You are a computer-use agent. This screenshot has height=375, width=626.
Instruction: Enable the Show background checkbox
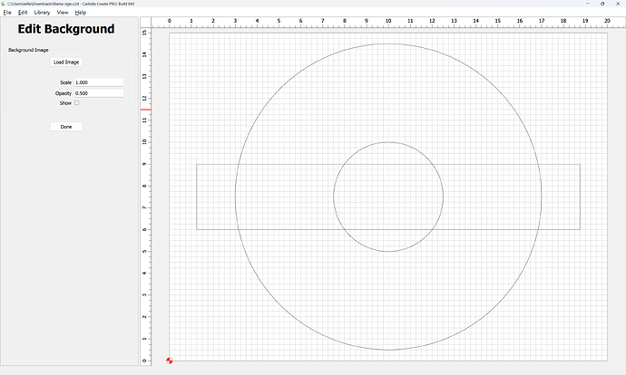[76, 103]
